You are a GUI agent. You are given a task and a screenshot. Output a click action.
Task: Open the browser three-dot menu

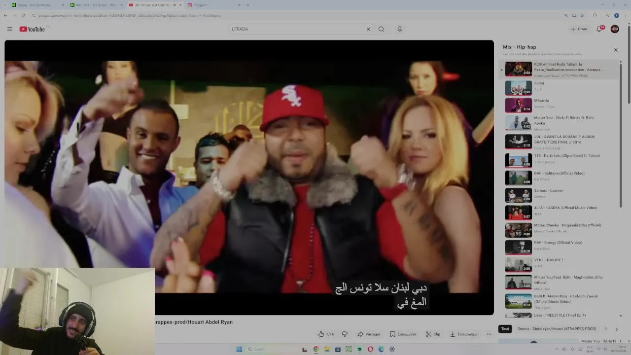coord(626,15)
